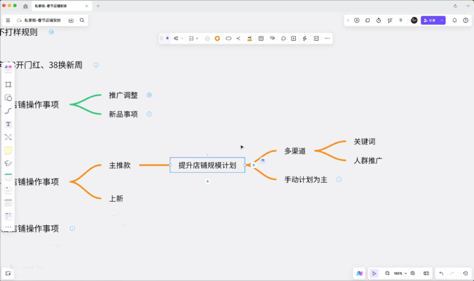
Task: Start the presentation play mode
Action: [357, 21]
